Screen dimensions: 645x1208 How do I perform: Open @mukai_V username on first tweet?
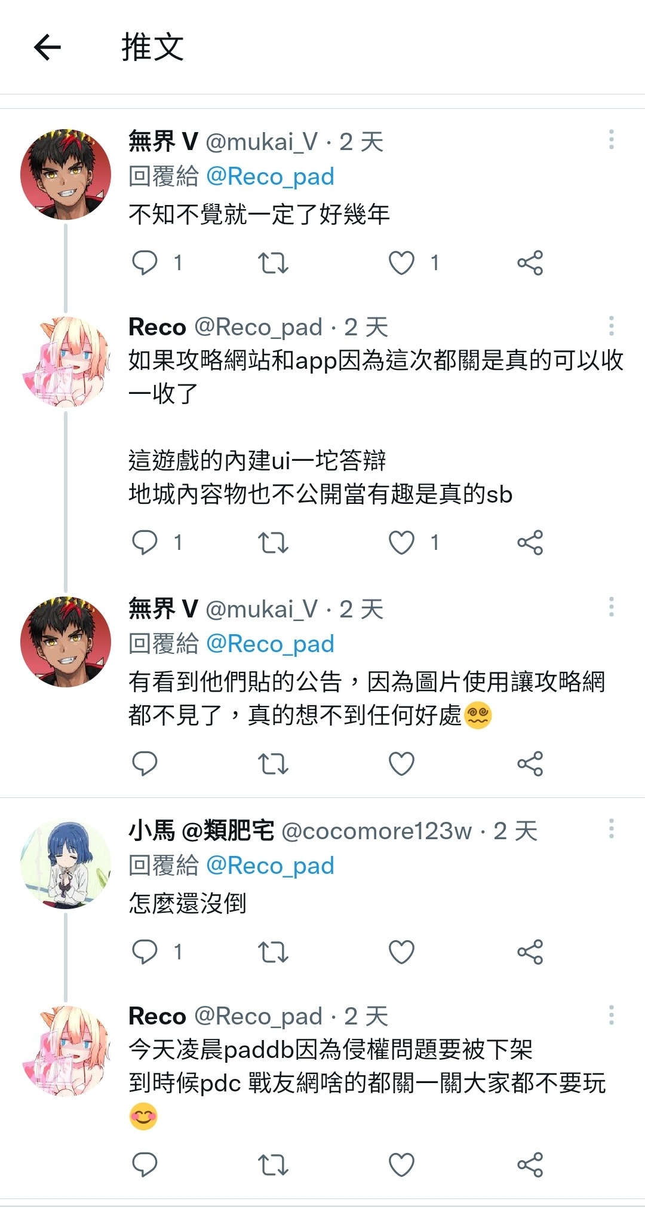click(262, 142)
